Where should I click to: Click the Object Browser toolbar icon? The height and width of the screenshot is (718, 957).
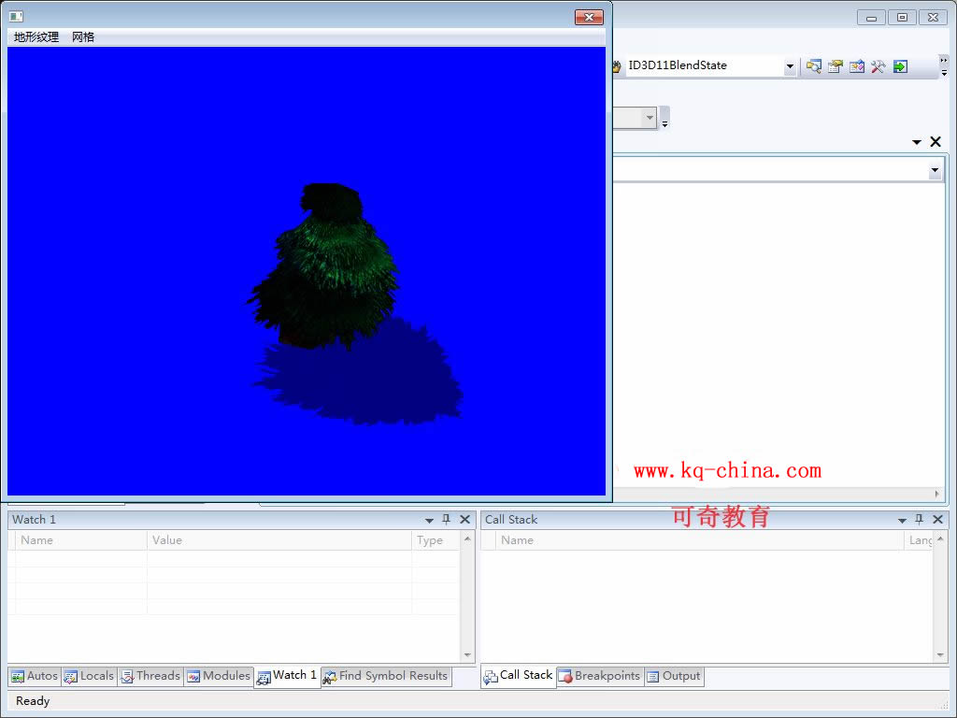pyautogui.click(x=857, y=66)
